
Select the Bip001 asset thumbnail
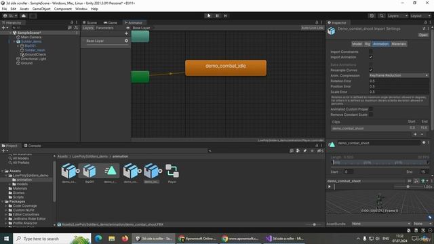(90, 174)
